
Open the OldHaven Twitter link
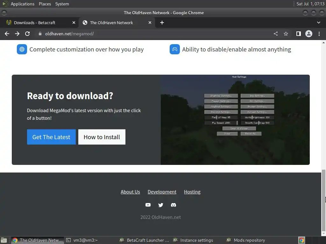[161, 205]
